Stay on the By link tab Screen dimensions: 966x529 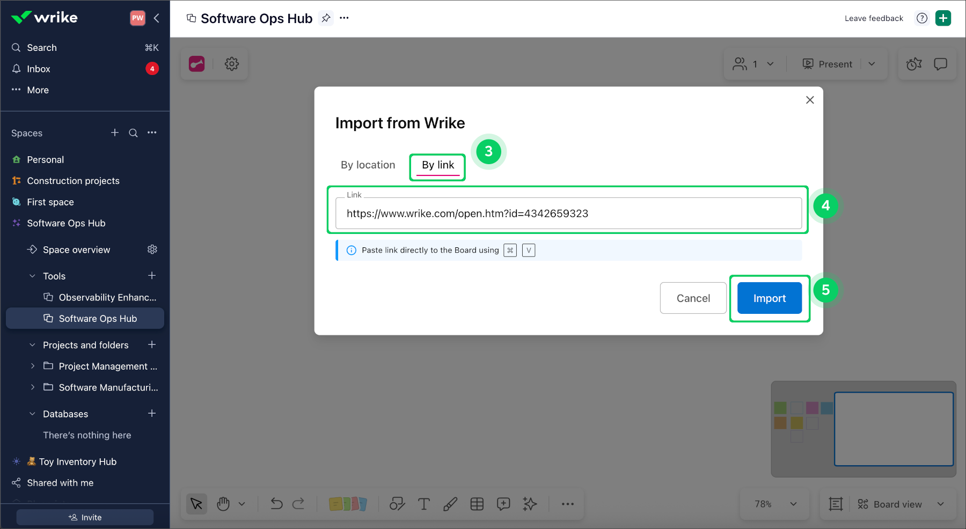pyautogui.click(x=437, y=165)
